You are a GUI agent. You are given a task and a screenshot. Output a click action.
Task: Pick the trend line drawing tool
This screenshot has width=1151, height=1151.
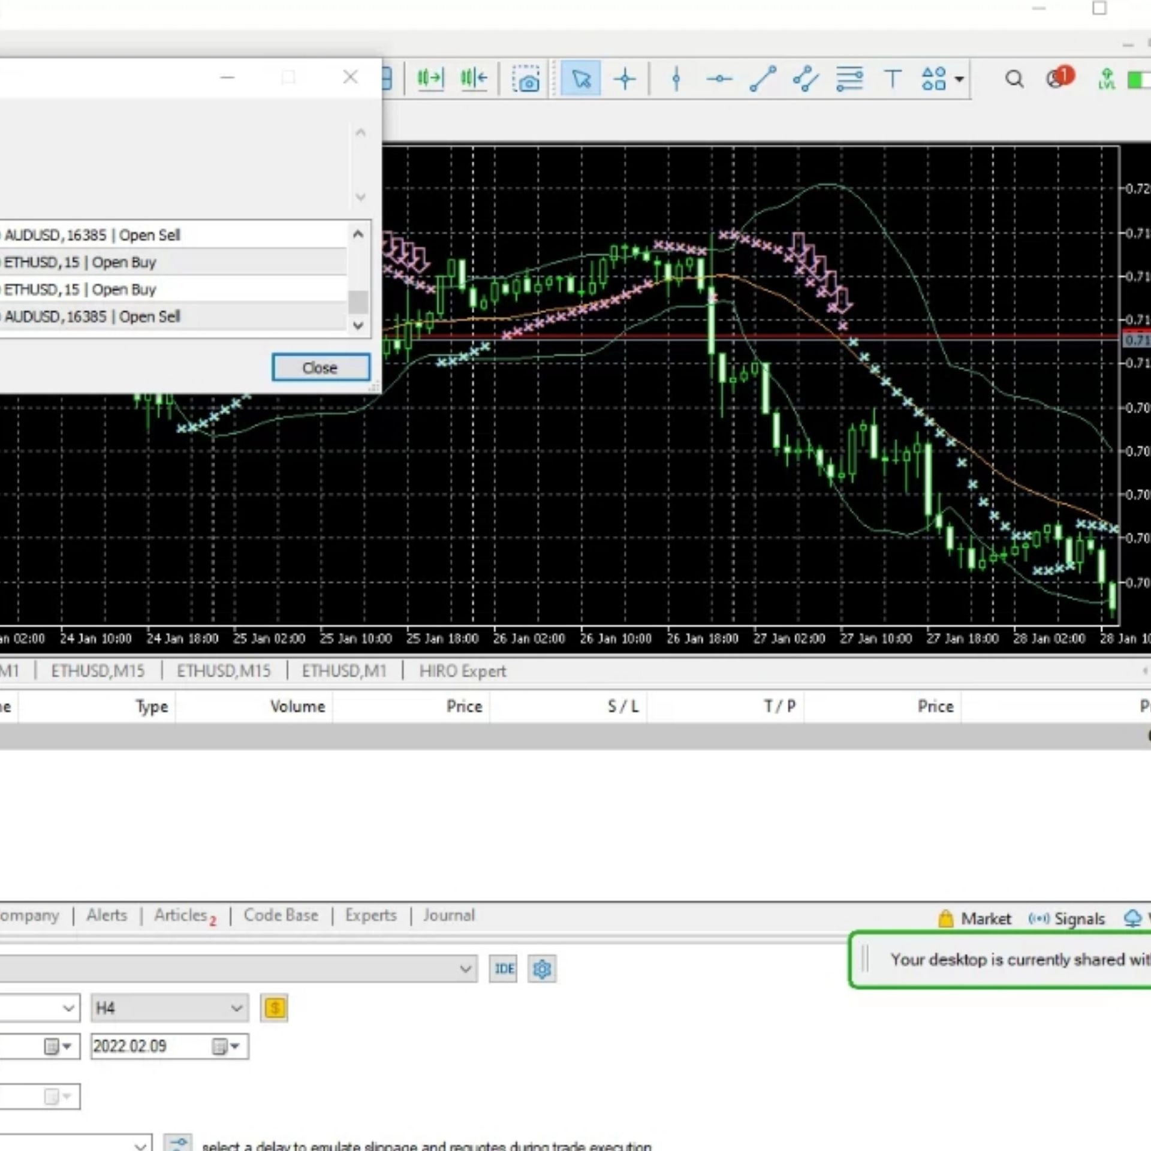coord(763,79)
